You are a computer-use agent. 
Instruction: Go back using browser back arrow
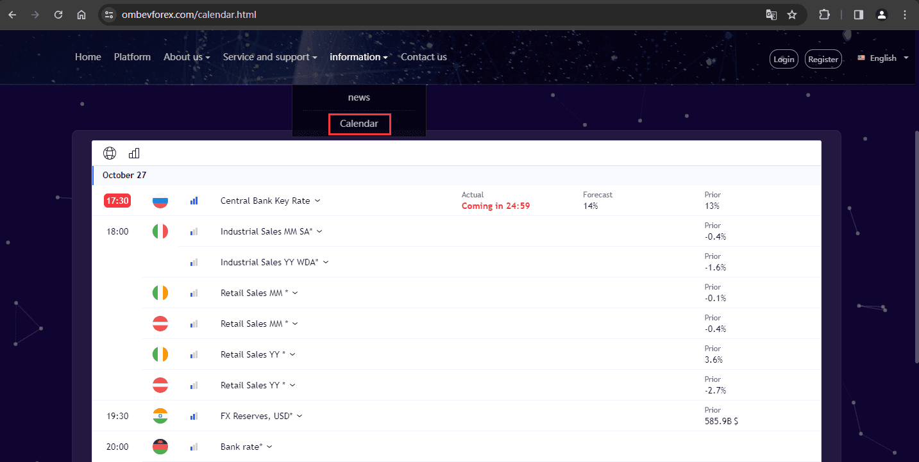(x=12, y=14)
